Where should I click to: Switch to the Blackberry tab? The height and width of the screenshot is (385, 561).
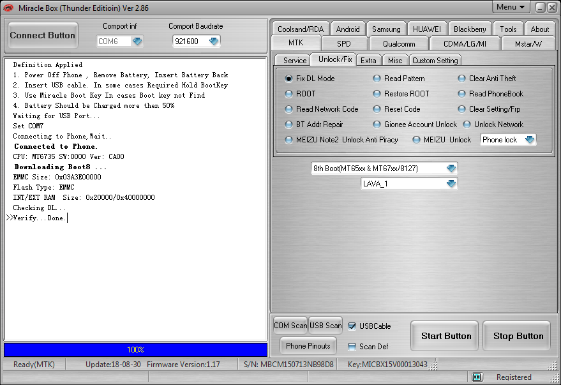[470, 29]
